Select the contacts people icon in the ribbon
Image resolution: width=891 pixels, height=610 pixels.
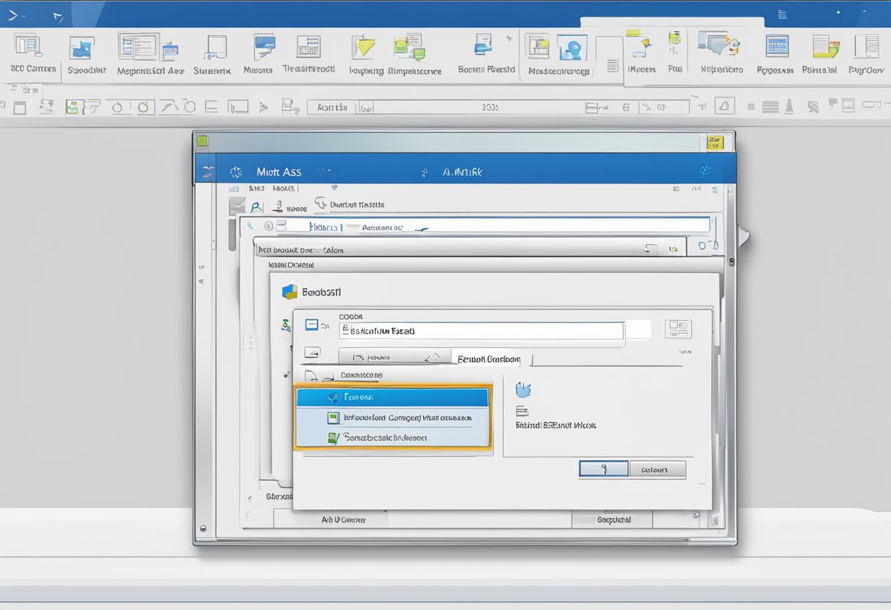point(573,48)
